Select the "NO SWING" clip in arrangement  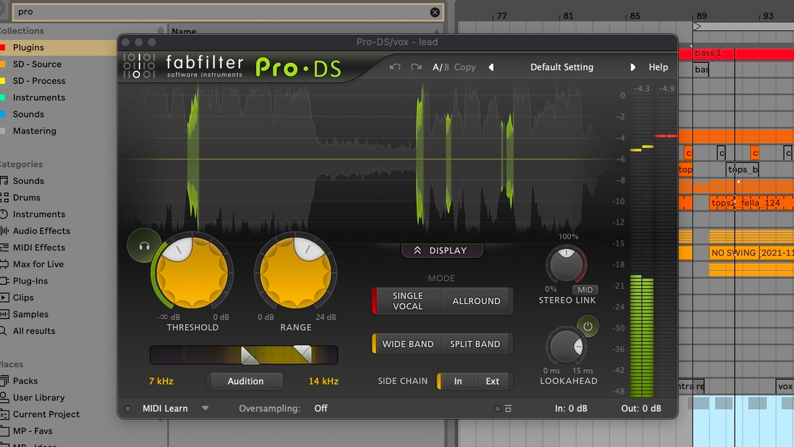point(752,253)
